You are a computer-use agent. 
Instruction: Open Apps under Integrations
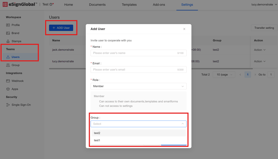click(15, 89)
